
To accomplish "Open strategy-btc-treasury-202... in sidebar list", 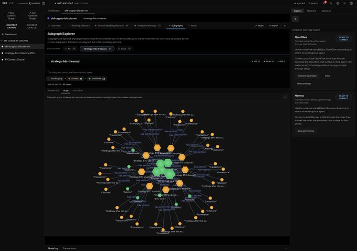I will pyautogui.click(x=22, y=53).
